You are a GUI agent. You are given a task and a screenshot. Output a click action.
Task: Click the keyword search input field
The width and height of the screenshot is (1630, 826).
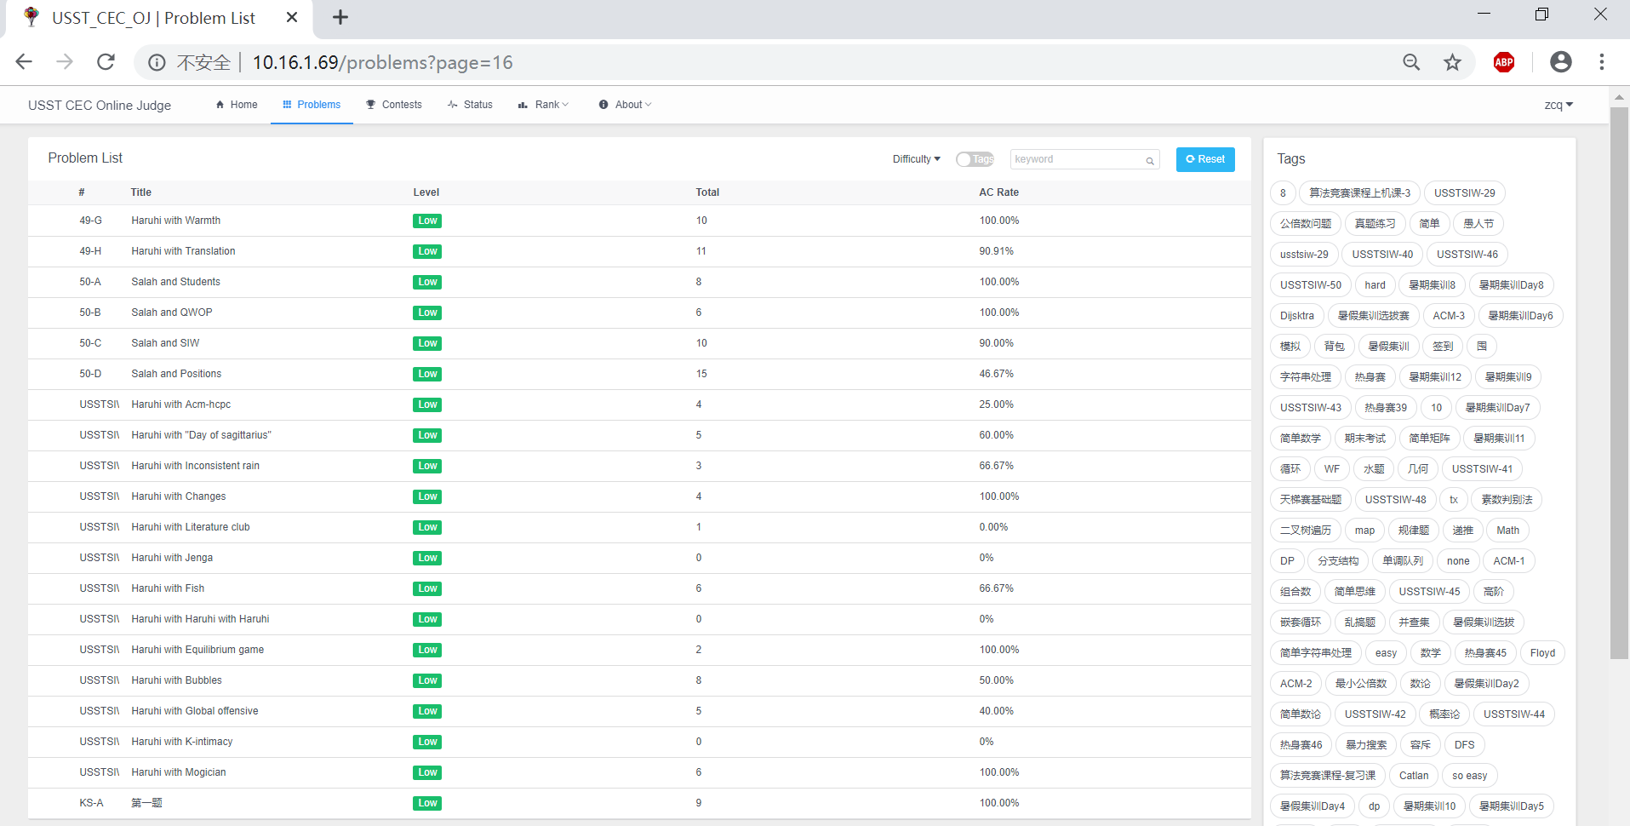coord(1077,159)
